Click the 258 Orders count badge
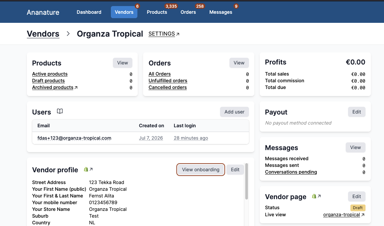The image size is (384, 226). (200, 6)
